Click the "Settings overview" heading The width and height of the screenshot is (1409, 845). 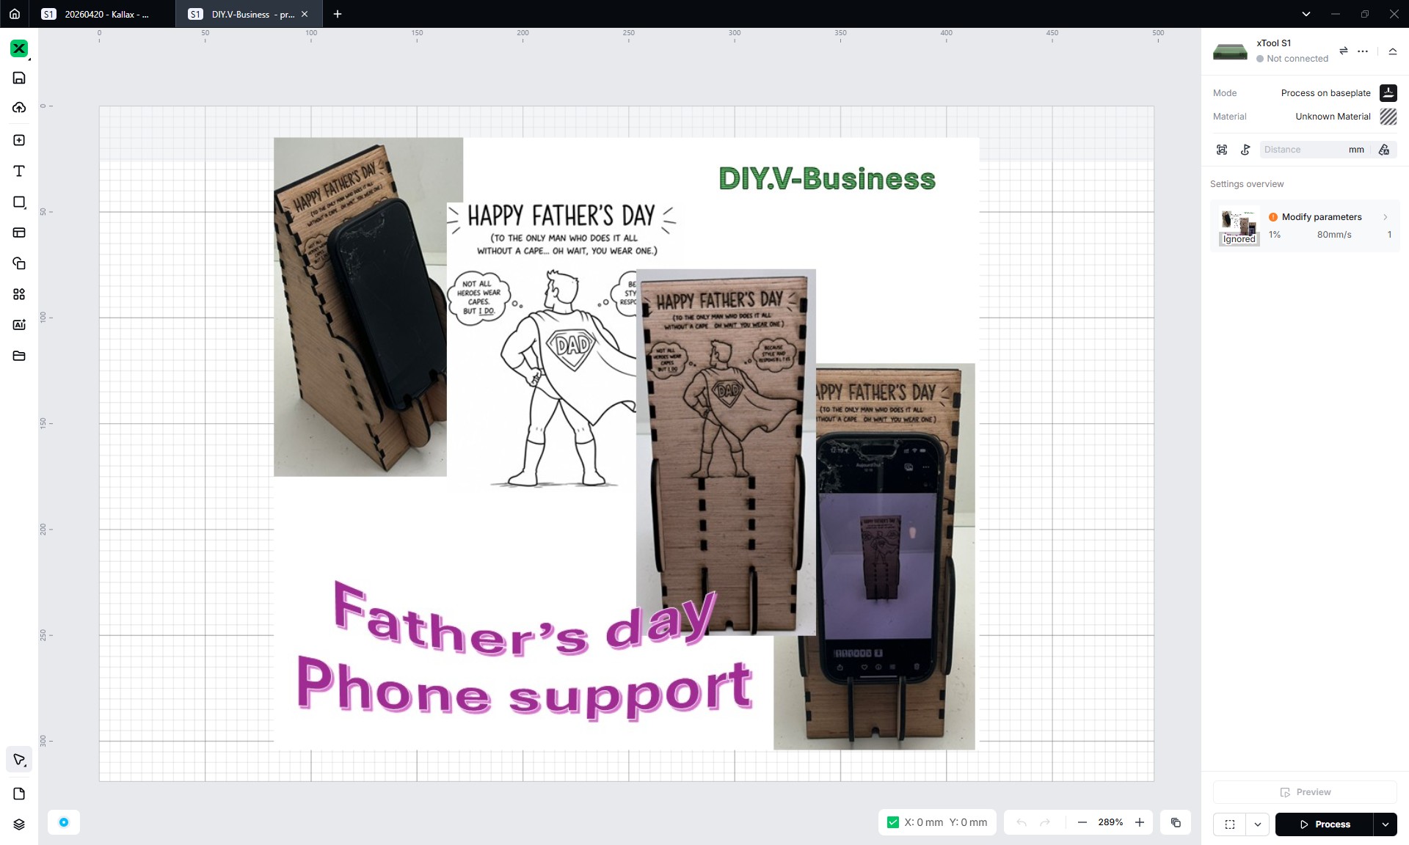(1247, 184)
